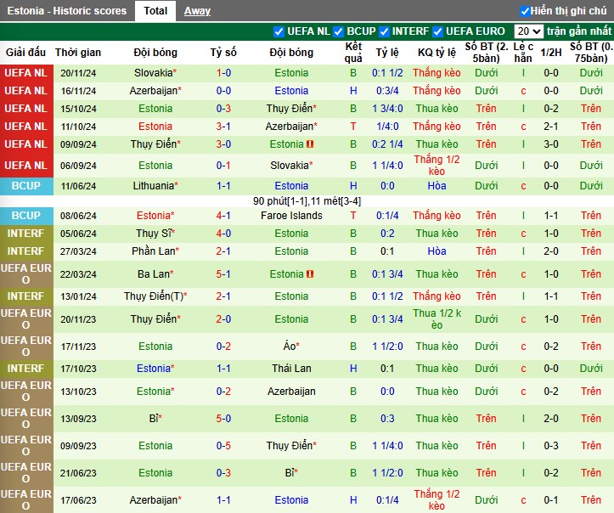Image resolution: width=614 pixels, height=513 pixels.
Task: Click Azerbaijan team in 16/11/24 row
Action: point(155,91)
